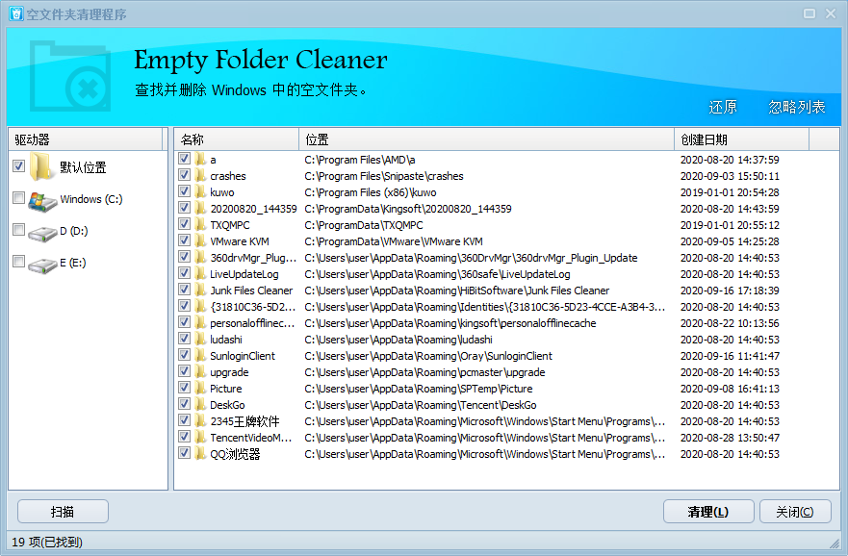
Task: Check the Windows (C:) drive checkbox
Action: (x=18, y=198)
